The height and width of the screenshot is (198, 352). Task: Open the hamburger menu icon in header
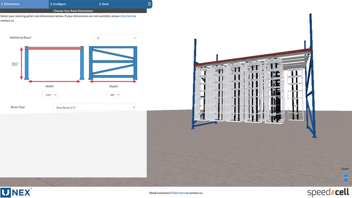tap(149, 4)
